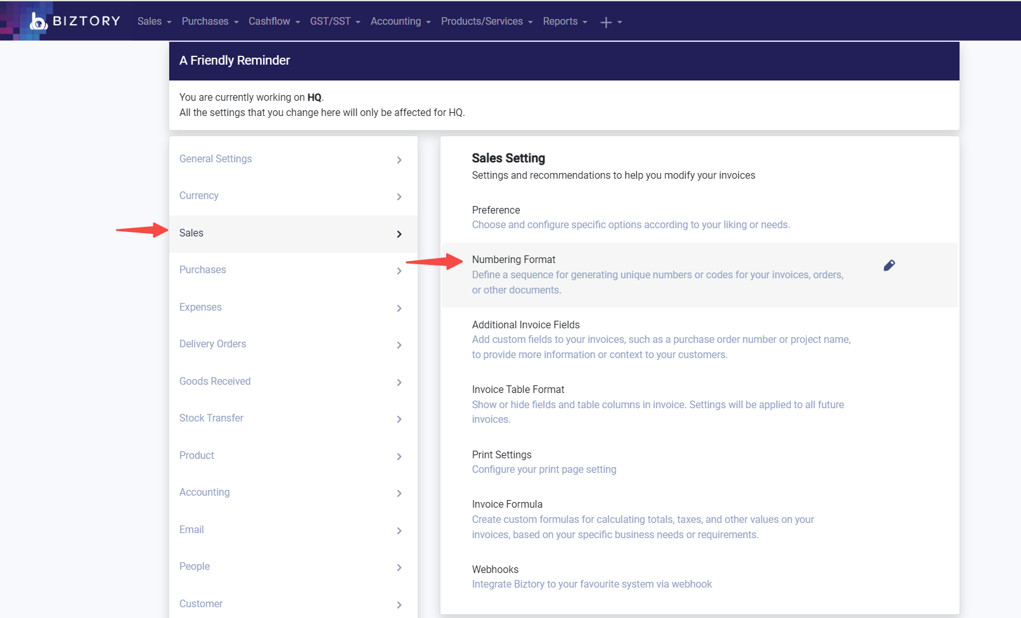Open Delivery Orders settings
Image resolution: width=1021 pixels, height=618 pixels.
click(x=213, y=344)
